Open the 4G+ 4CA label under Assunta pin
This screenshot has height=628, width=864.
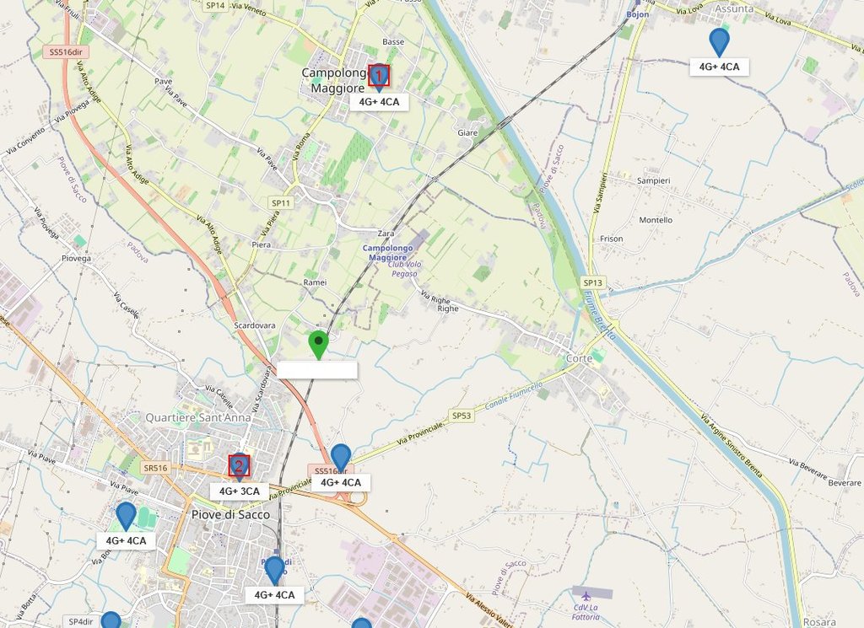coord(719,67)
